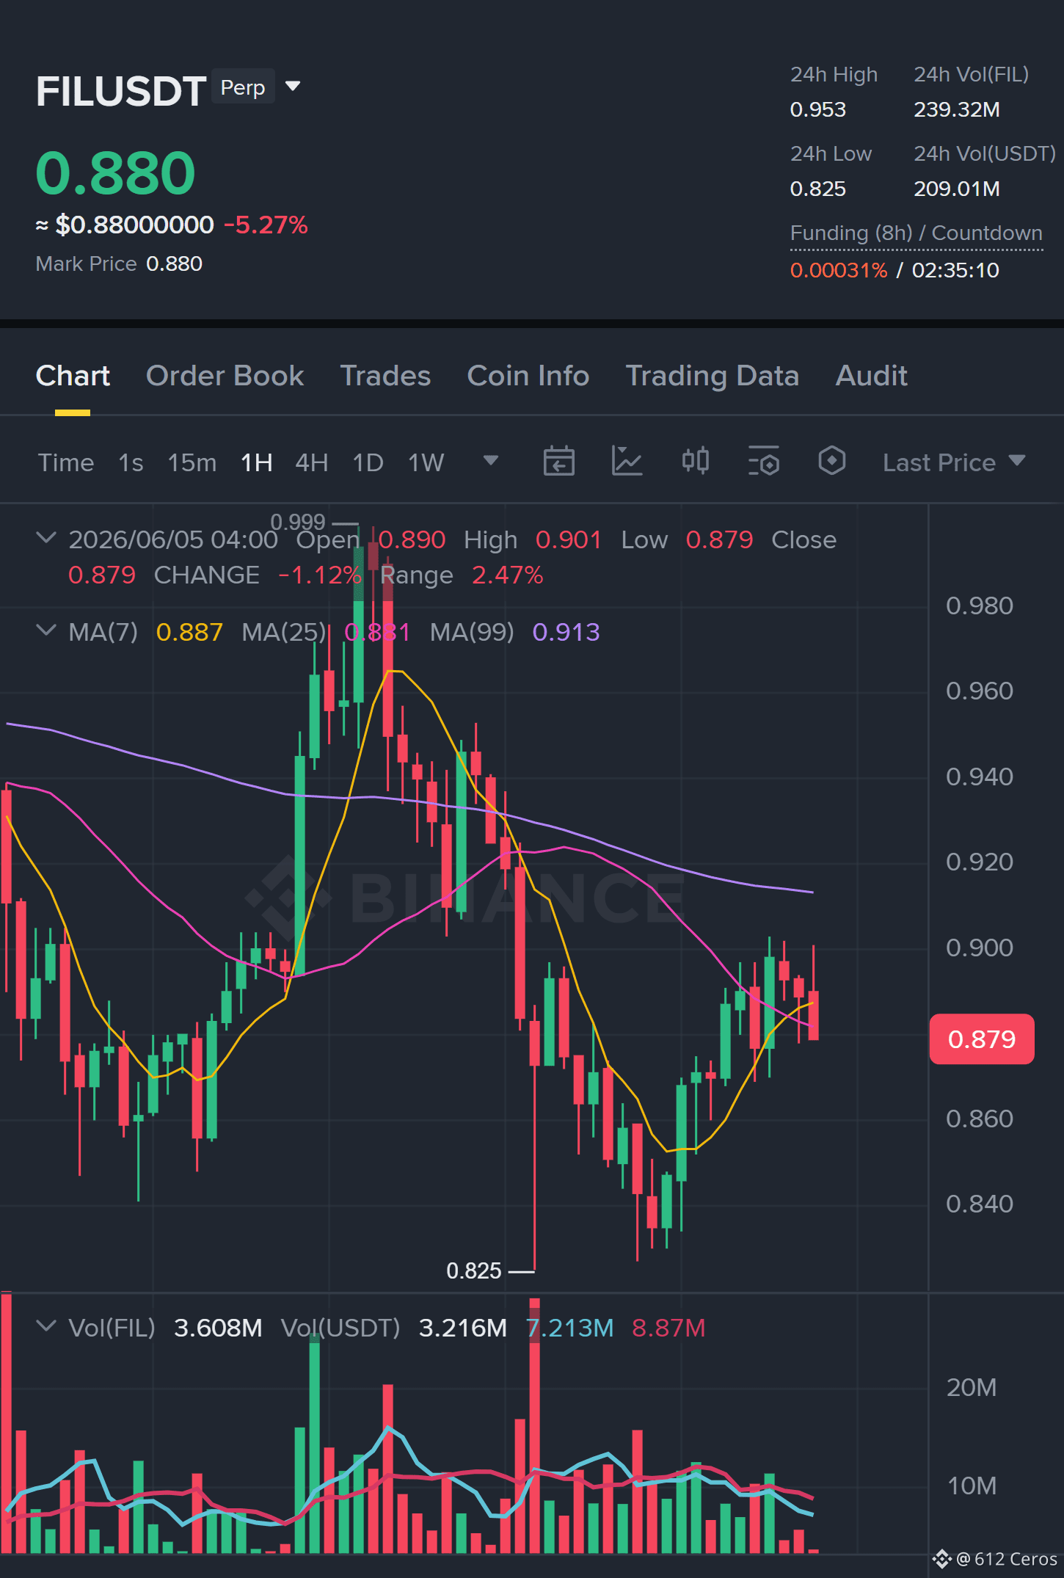Select the 15m time interval
Image resolution: width=1064 pixels, height=1578 pixels.
(192, 462)
